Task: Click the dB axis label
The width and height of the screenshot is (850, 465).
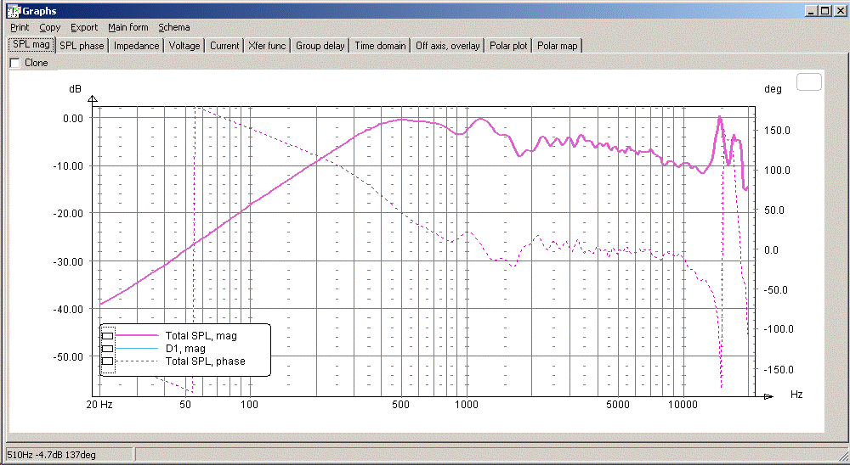Action: pyautogui.click(x=76, y=88)
